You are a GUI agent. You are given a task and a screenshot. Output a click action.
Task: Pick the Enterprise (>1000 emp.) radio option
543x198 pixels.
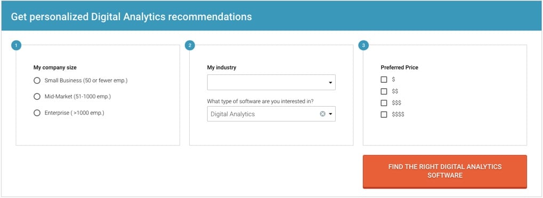37,113
